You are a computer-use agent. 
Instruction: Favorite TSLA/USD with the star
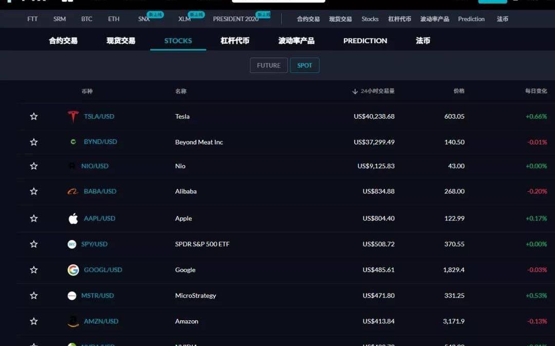[34, 117]
